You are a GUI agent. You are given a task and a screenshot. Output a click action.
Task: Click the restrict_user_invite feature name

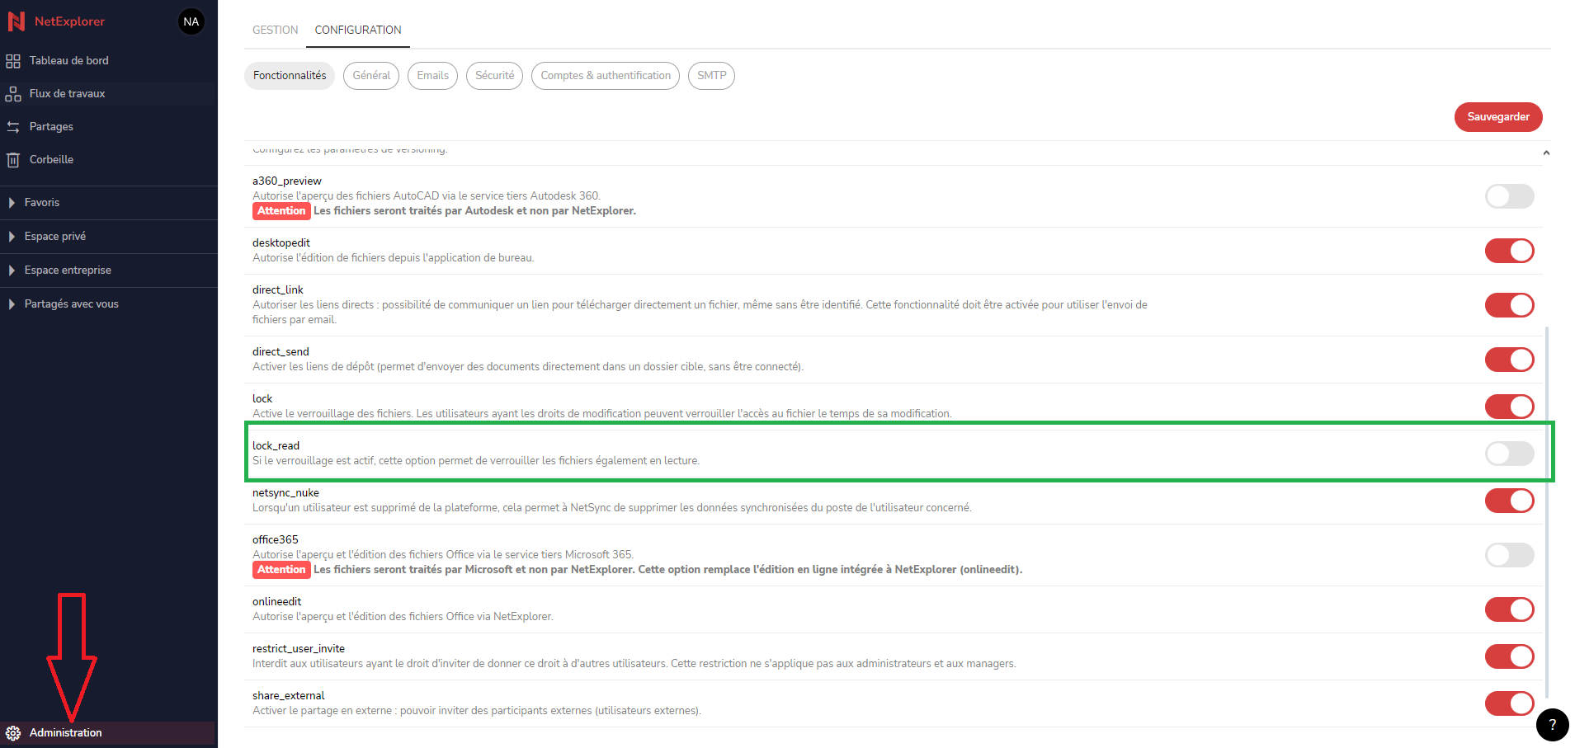[299, 649]
